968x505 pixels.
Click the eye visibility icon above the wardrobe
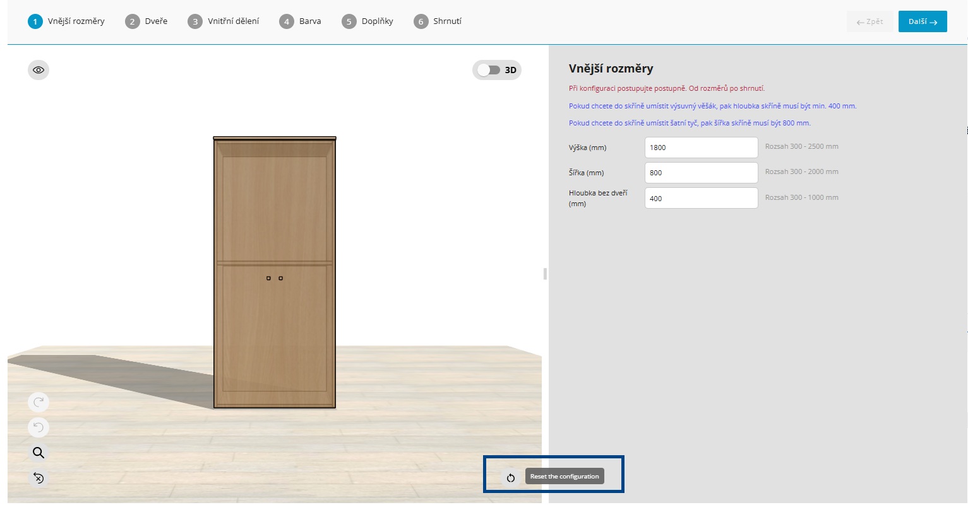click(x=39, y=70)
